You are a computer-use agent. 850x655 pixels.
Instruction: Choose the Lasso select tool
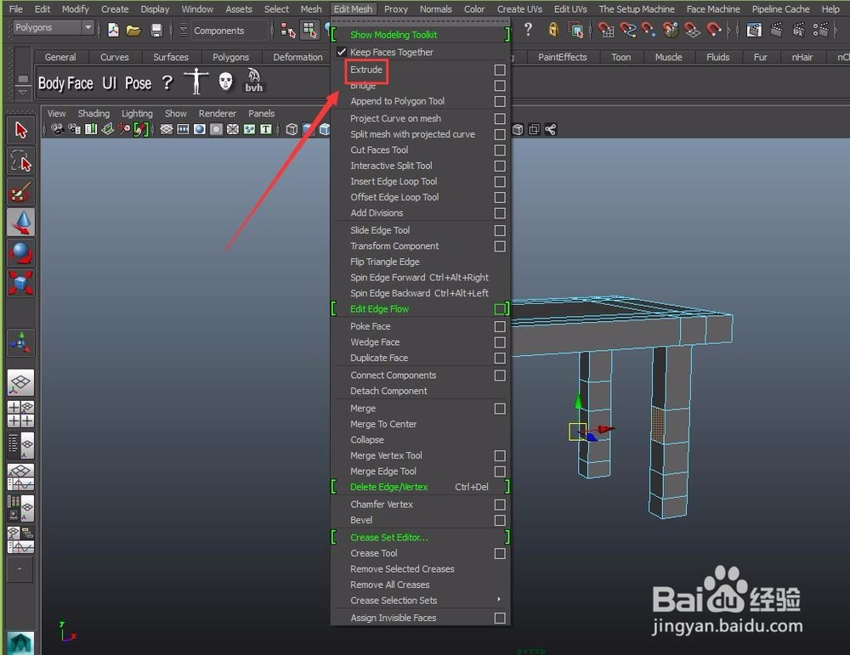[20, 161]
